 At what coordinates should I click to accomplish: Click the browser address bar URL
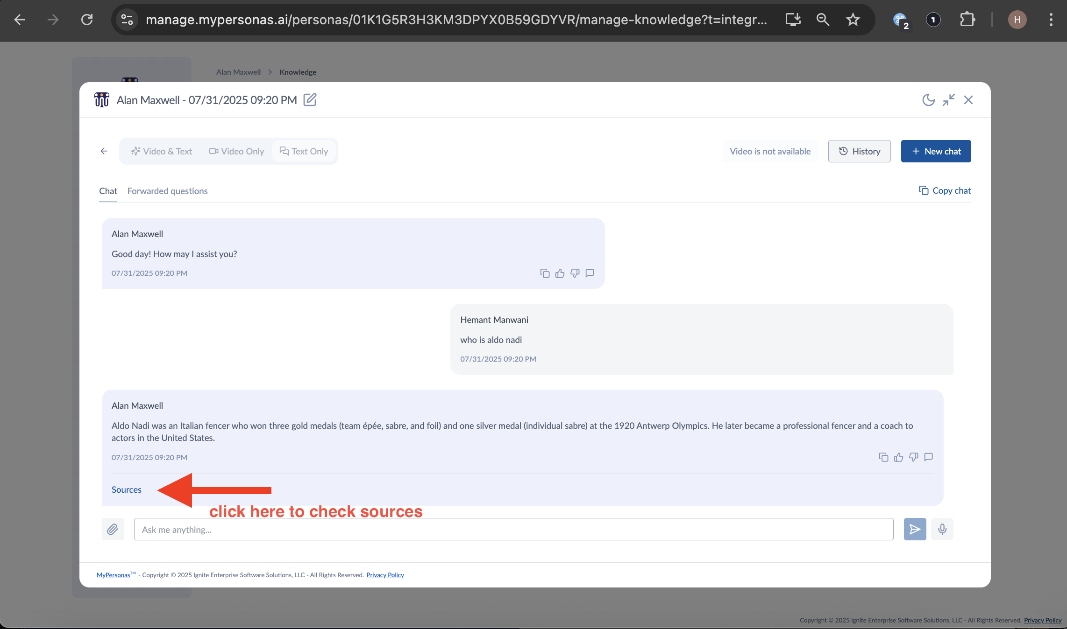click(456, 20)
